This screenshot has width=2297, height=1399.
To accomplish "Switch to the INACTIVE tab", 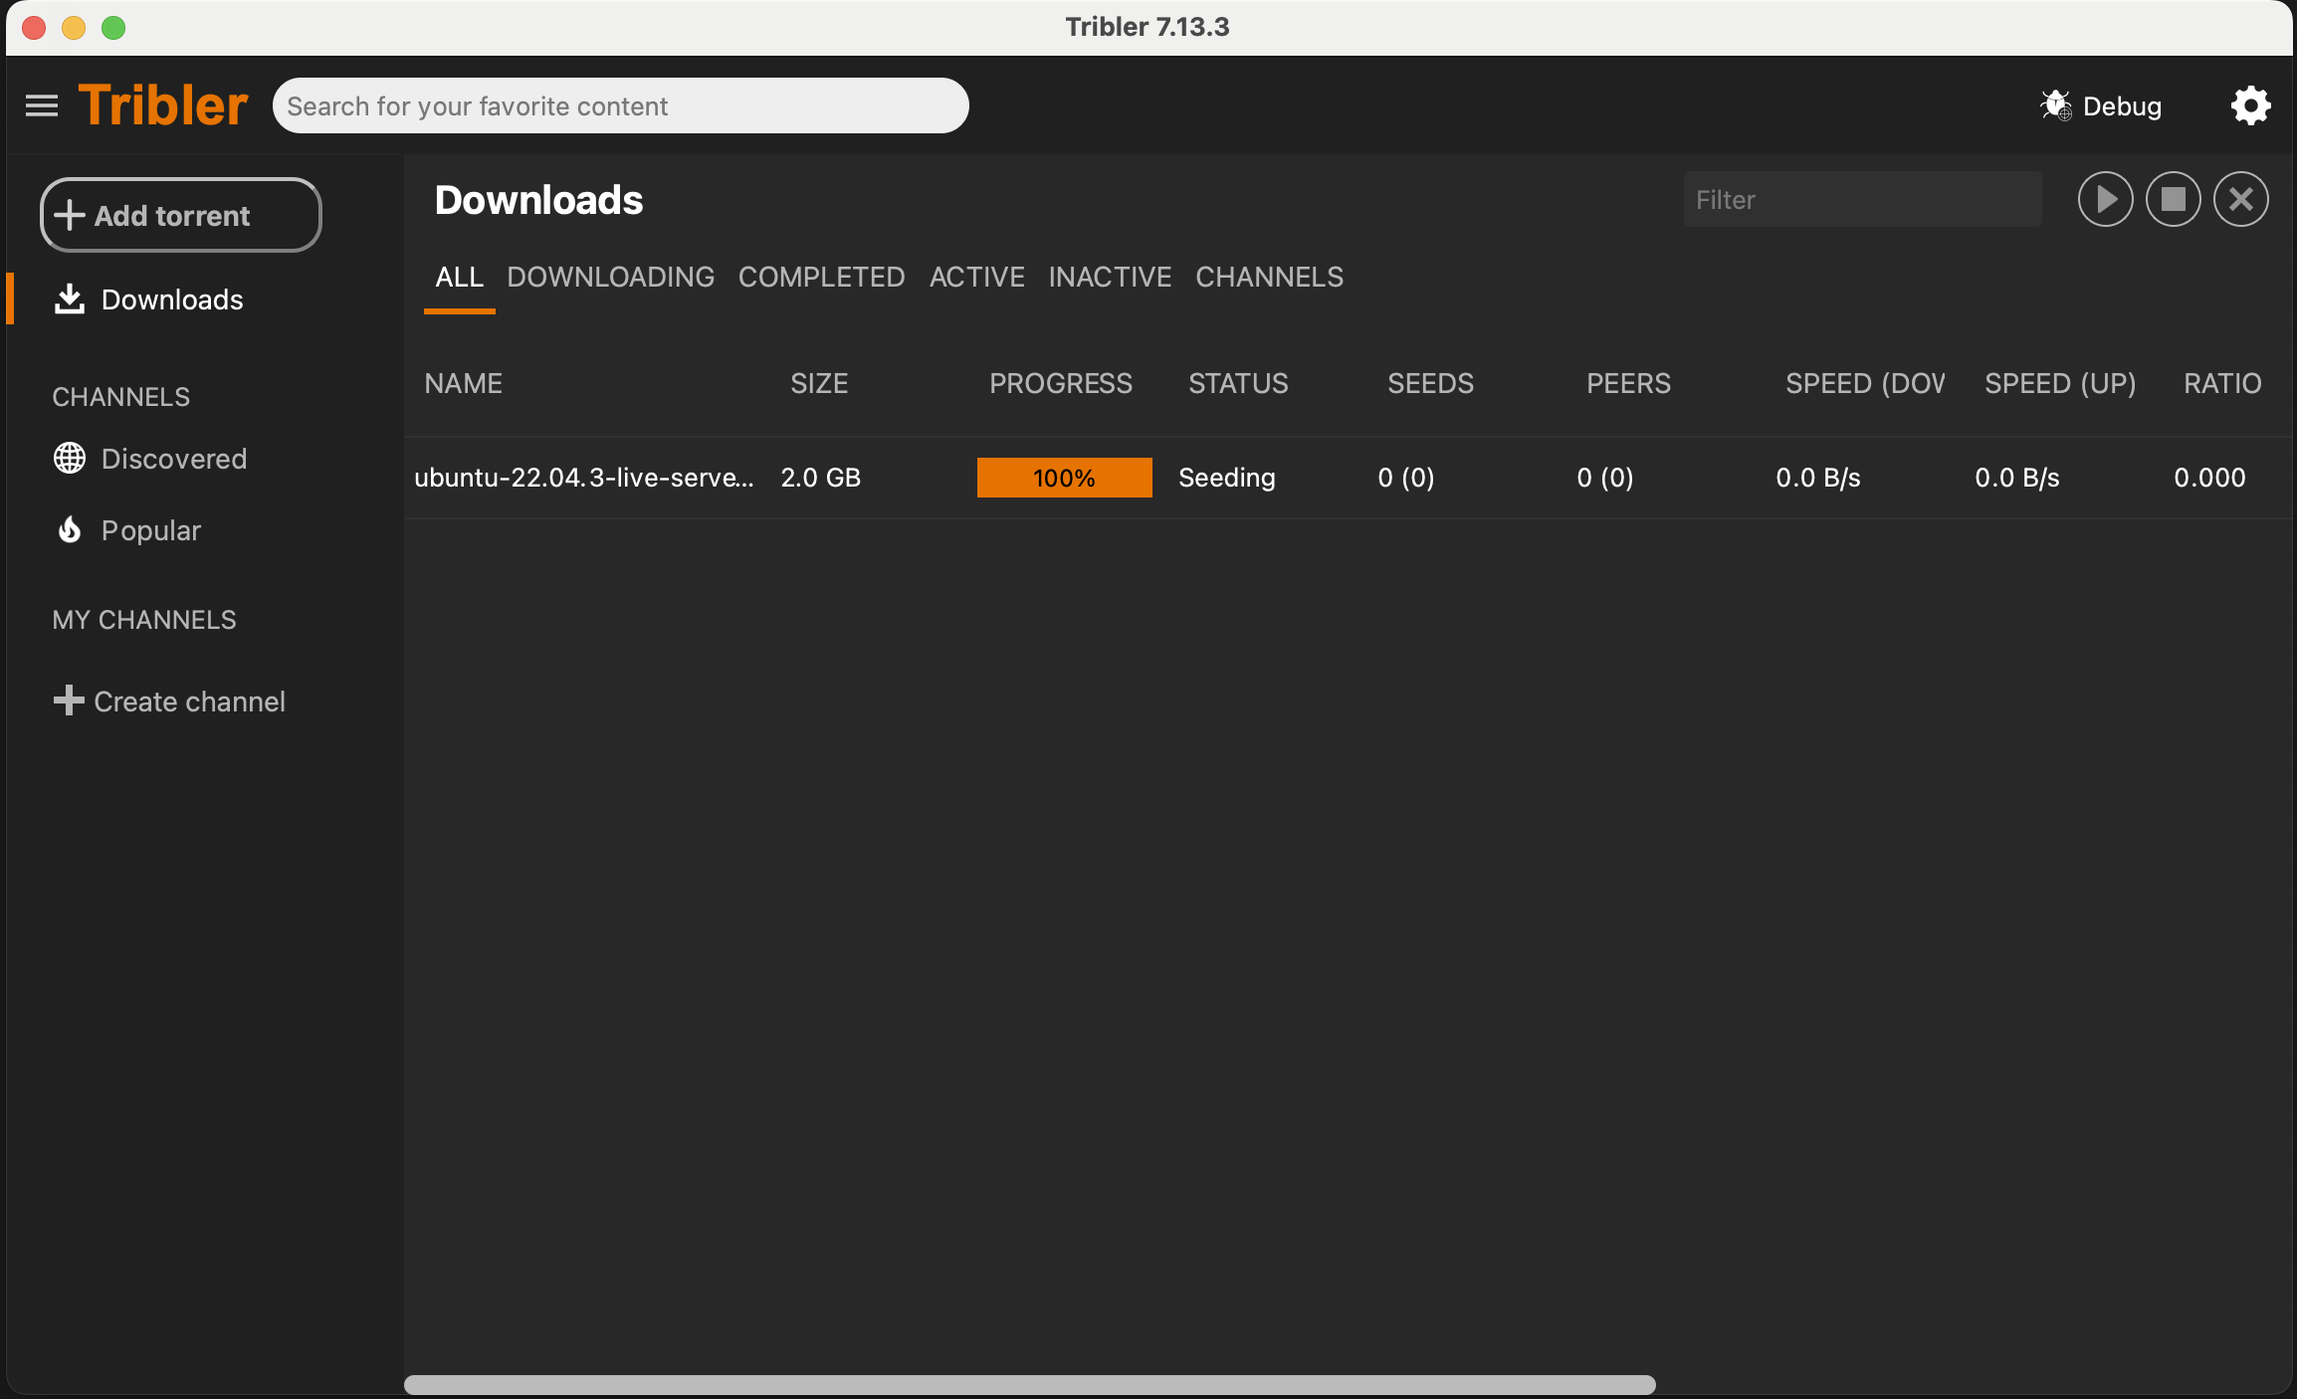I will [1110, 277].
